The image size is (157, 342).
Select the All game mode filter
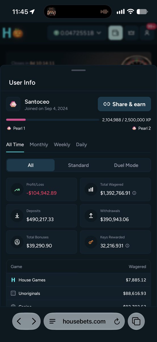[x=31, y=165]
